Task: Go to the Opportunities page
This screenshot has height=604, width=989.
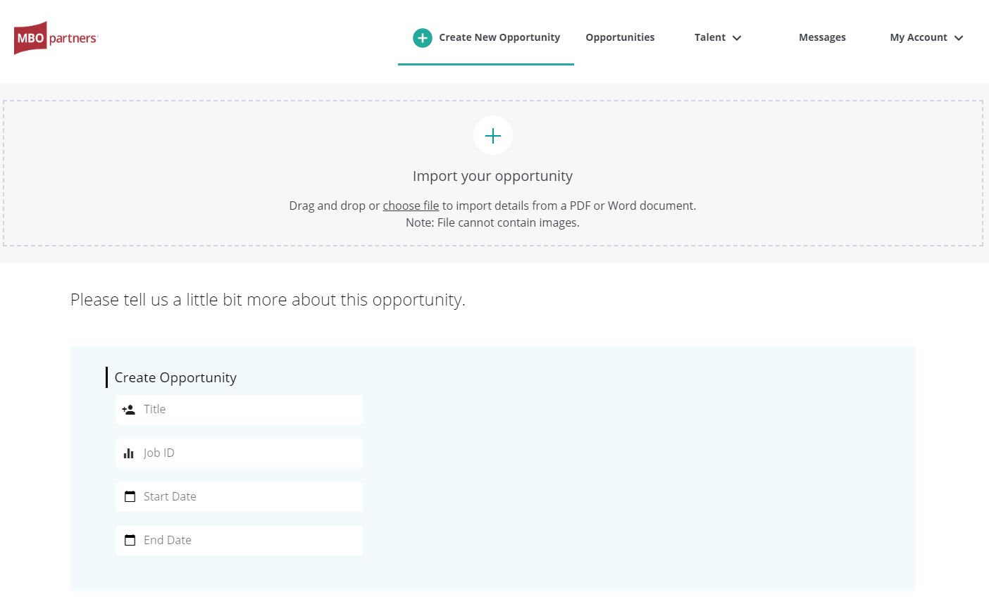Action: [x=620, y=37]
